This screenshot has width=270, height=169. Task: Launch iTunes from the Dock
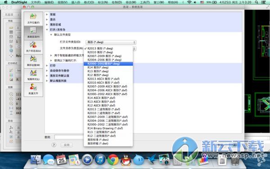click(100, 160)
